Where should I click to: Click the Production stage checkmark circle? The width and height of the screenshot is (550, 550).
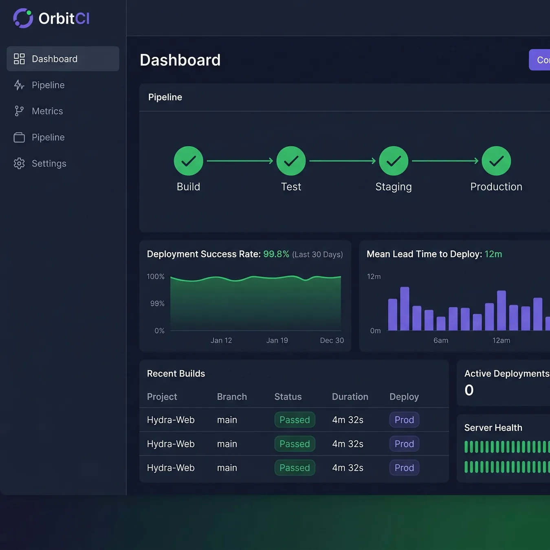click(x=496, y=161)
